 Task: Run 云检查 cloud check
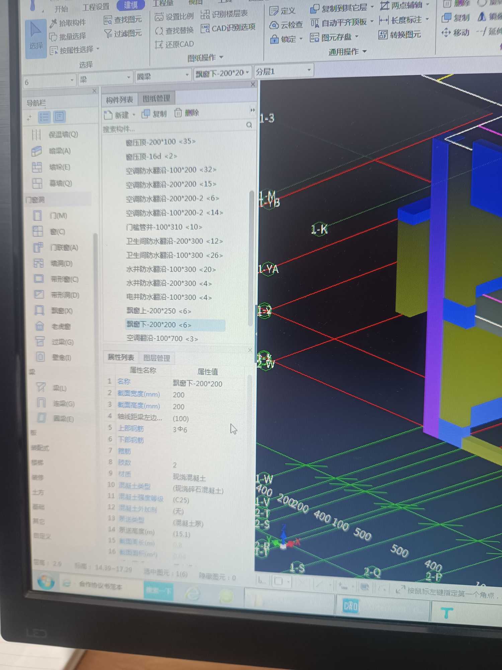[286, 25]
